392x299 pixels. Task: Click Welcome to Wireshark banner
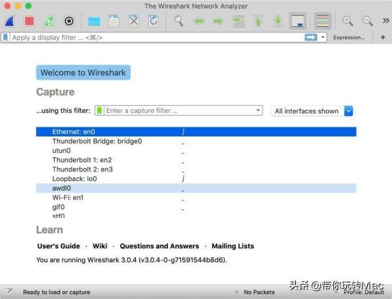tap(83, 72)
